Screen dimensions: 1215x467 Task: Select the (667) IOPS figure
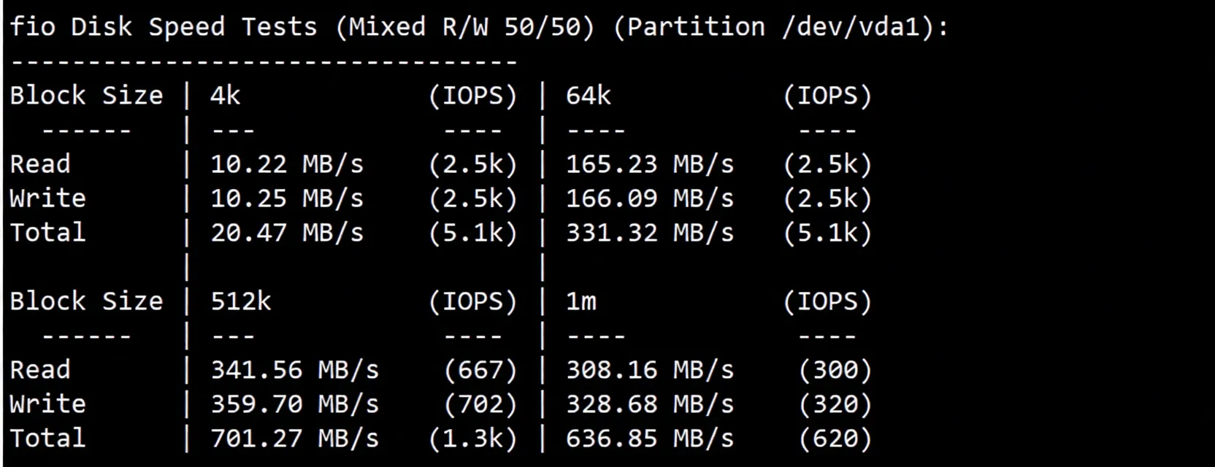click(480, 370)
